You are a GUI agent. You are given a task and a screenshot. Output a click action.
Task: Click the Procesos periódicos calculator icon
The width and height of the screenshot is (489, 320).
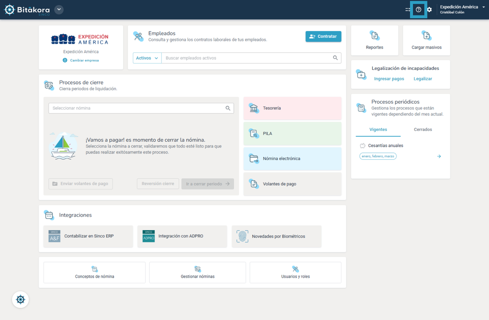(361, 107)
